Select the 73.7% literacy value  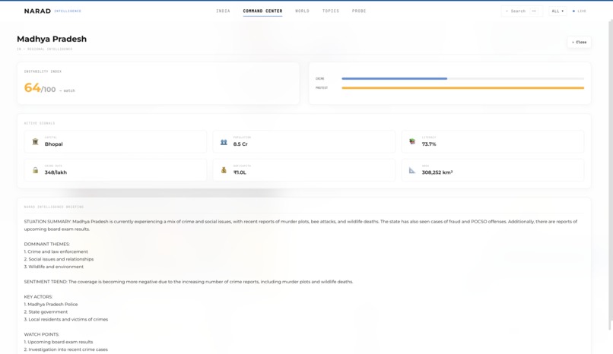pos(429,144)
